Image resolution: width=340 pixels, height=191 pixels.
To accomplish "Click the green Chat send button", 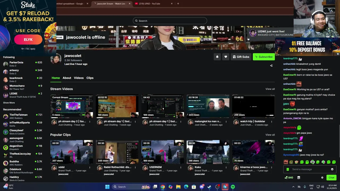I will pos(331,178).
